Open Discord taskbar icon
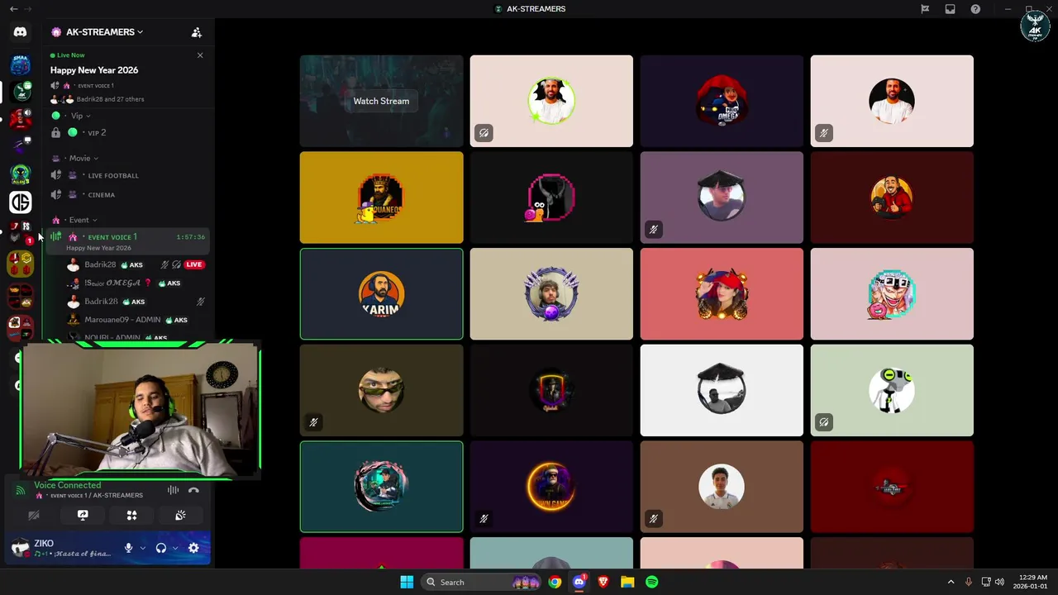The image size is (1058, 595). (579, 582)
